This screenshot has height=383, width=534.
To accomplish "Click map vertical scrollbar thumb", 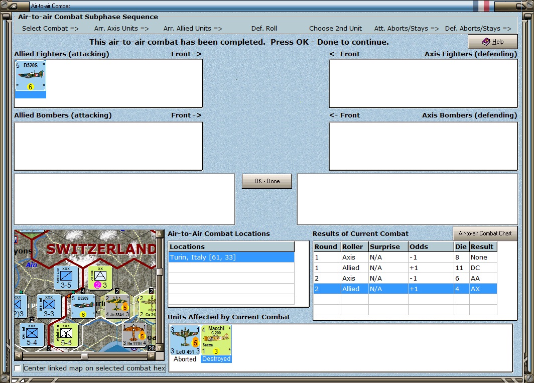I will 160,272.
